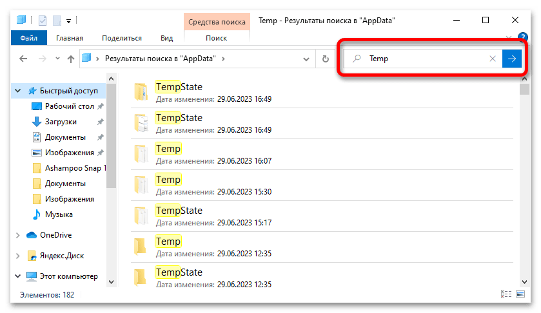Open pinned Документы in quick access

tap(65, 137)
